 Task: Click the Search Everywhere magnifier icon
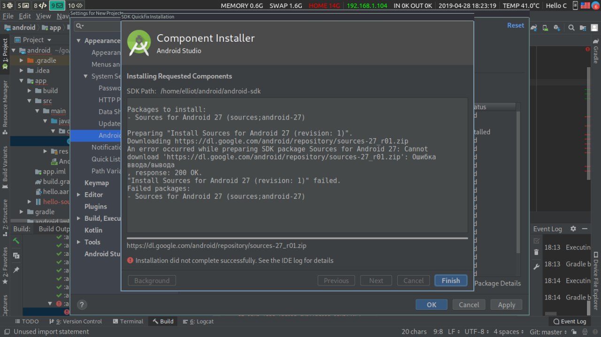click(571, 28)
